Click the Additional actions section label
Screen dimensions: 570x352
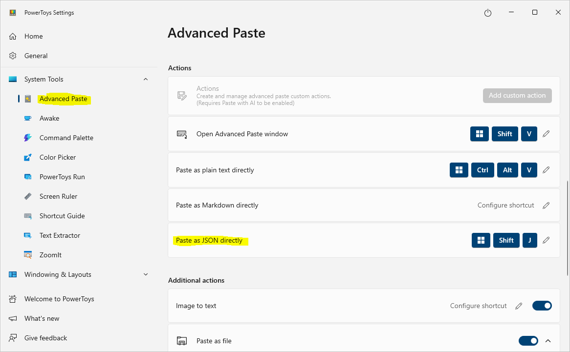197,280
